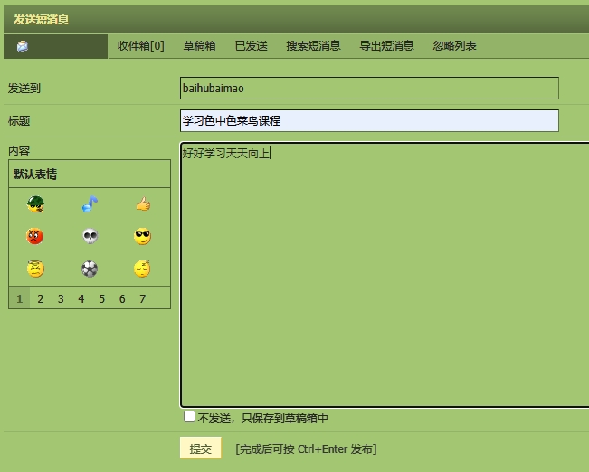Image resolution: width=589 pixels, height=472 pixels.
Task: Open the 收件箱[0] inbox tab
Action: tap(141, 46)
